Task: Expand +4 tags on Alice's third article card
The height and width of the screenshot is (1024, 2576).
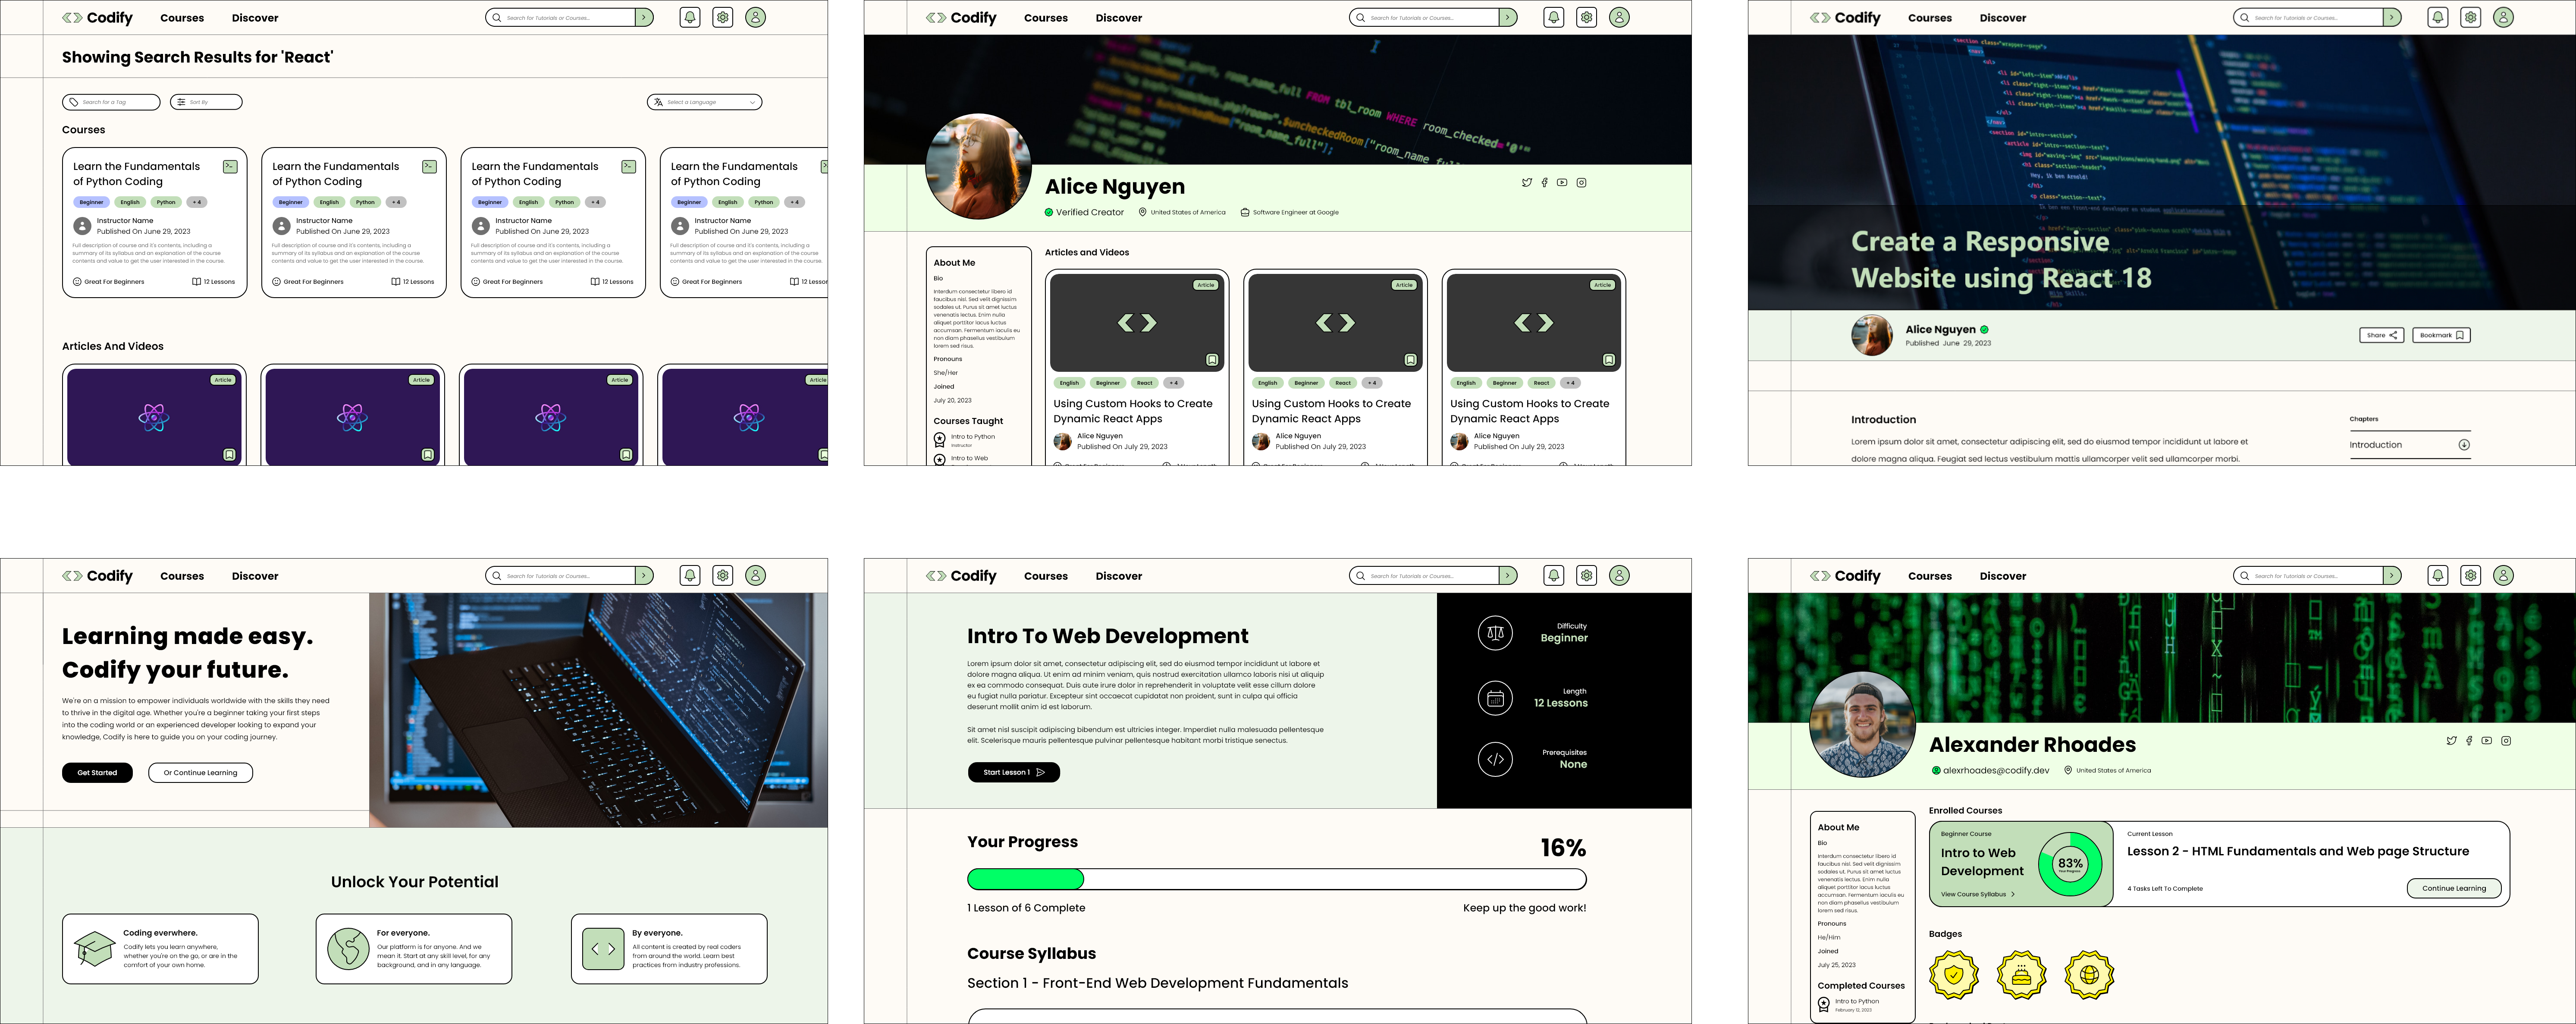Action: pyautogui.click(x=1571, y=383)
